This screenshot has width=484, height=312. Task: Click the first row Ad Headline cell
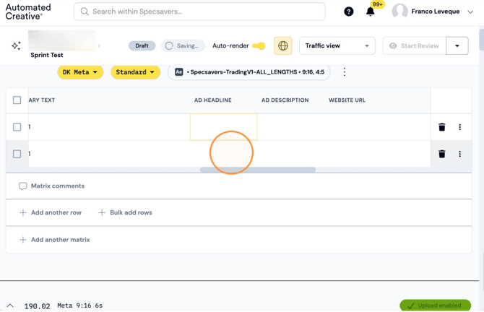223,127
